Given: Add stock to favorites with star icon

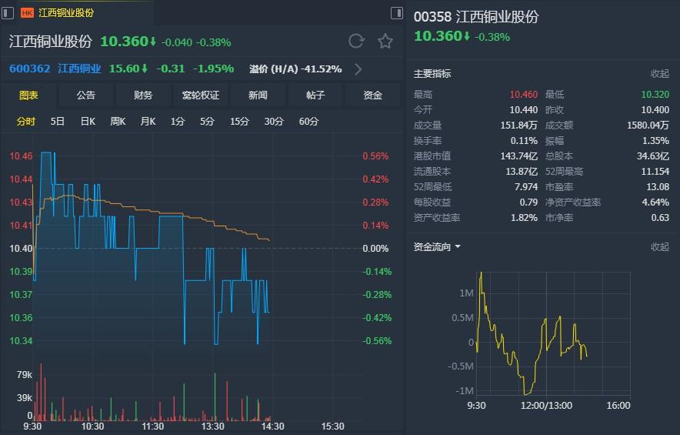Looking at the screenshot, I should (x=385, y=42).
